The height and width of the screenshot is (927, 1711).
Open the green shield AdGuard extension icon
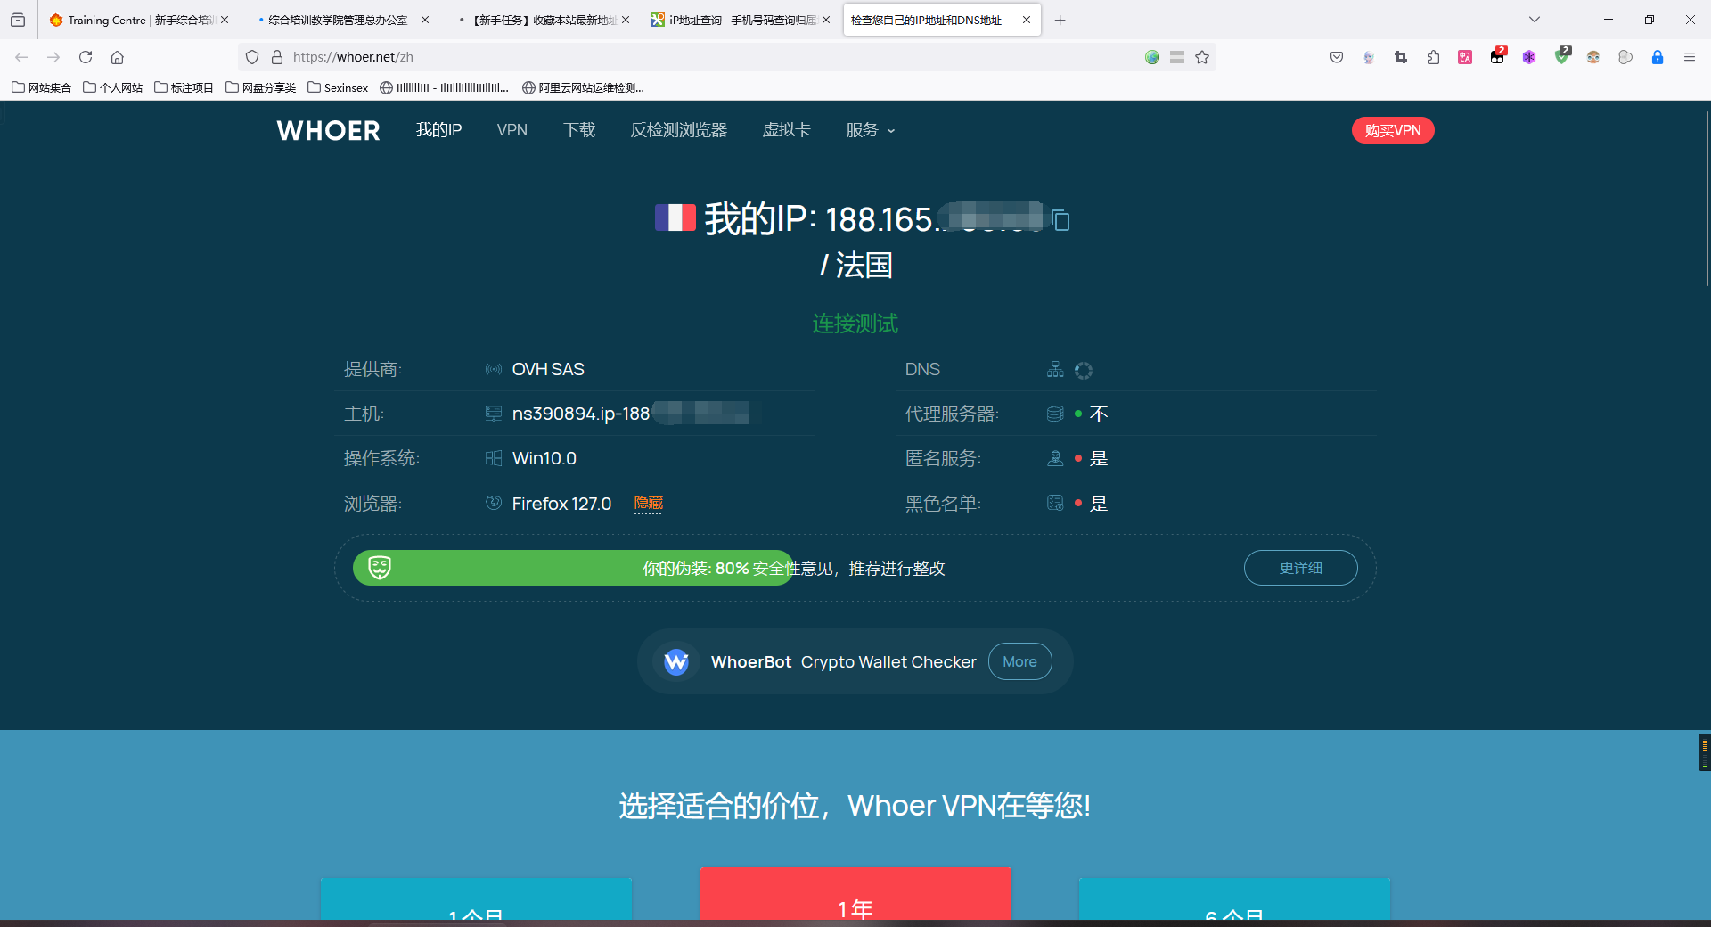tap(1562, 56)
